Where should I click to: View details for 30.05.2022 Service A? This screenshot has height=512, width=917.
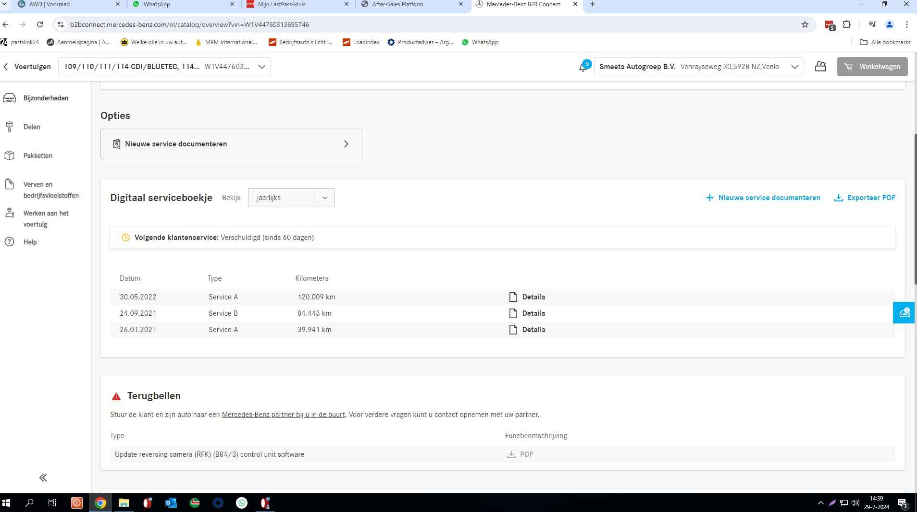527,297
